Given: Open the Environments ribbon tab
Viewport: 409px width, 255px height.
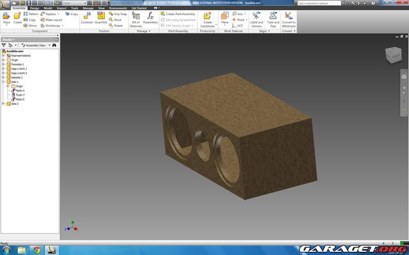Looking at the screenshot, I should [118, 8].
